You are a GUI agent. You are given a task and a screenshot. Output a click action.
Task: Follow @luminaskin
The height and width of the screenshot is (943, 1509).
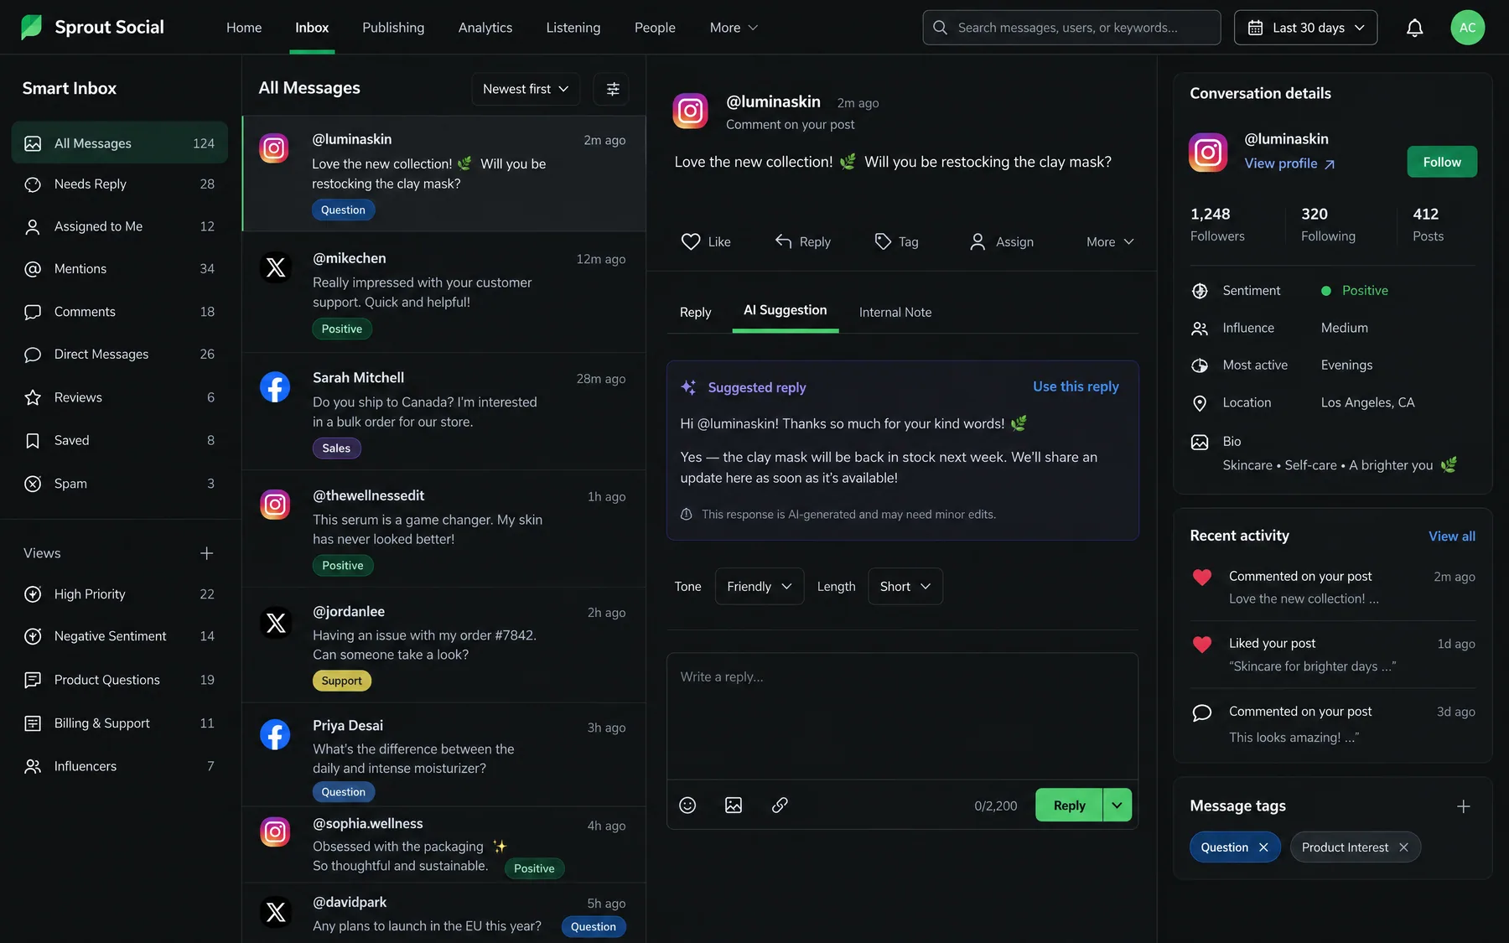tap(1441, 162)
